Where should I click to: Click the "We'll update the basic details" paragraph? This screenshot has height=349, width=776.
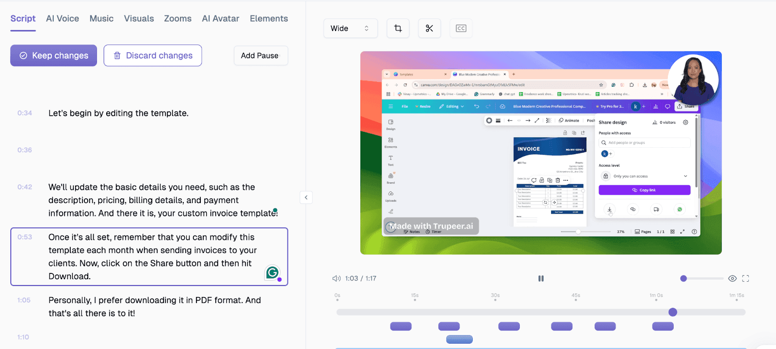tap(163, 200)
